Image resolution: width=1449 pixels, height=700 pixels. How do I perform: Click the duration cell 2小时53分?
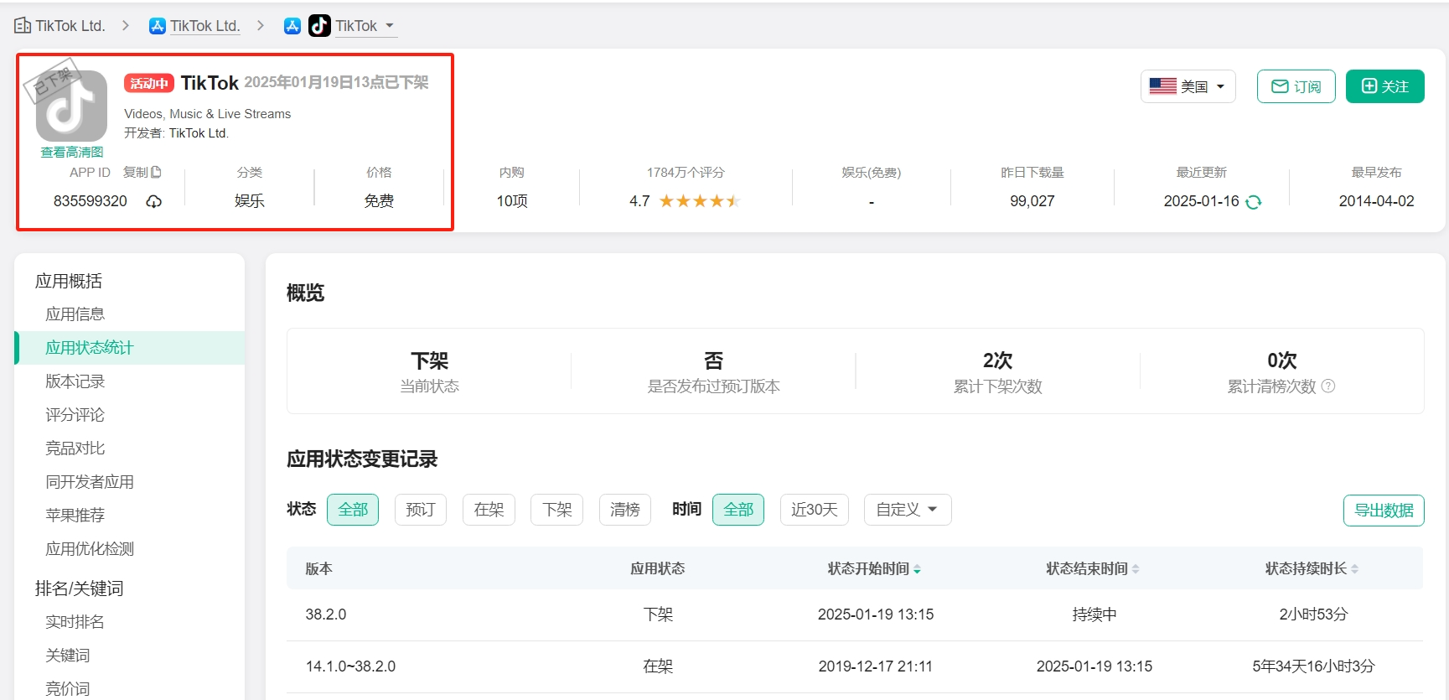pyautogui.click(x=1313, y=614)
